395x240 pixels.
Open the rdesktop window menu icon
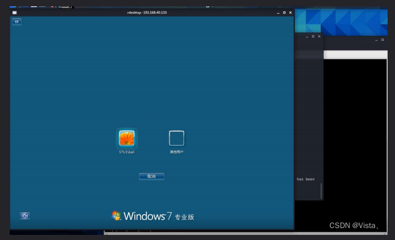(15, 13)
